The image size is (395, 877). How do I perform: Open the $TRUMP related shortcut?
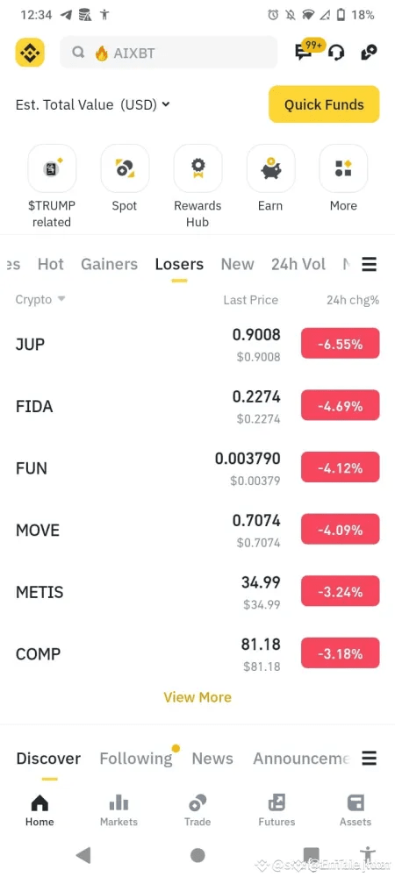coord(52,168)
